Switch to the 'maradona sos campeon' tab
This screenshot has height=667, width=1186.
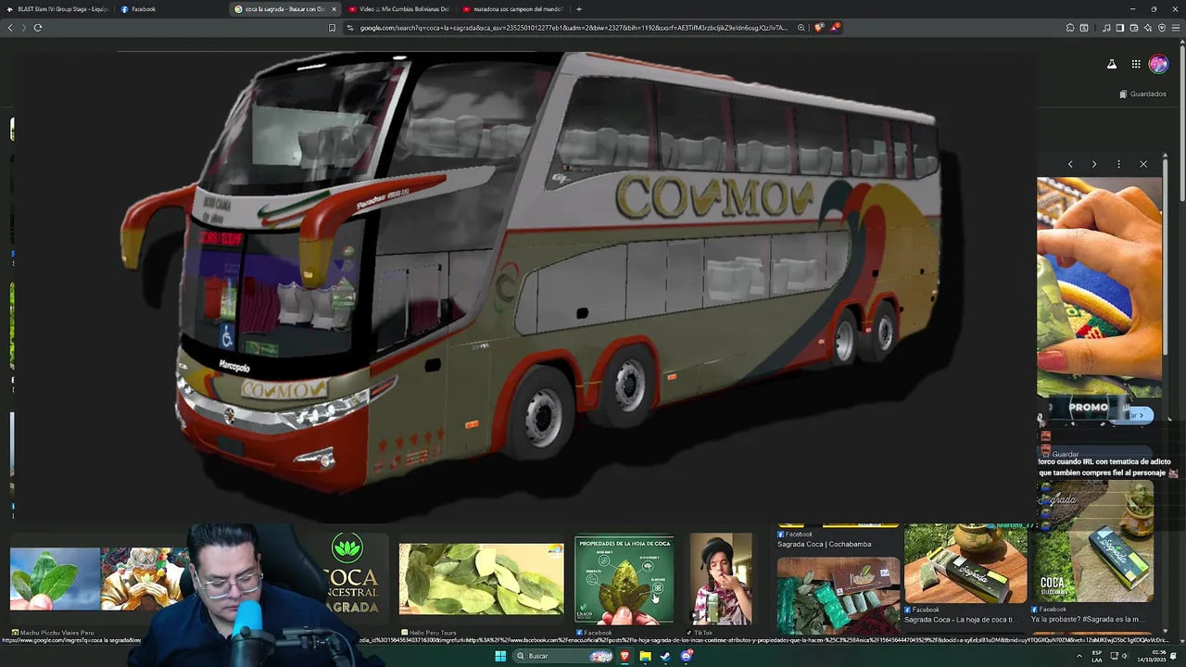514,9
